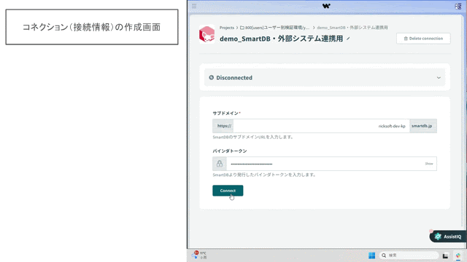Open the 800[users] folder breadcrumb
This screenshot has width=467, height=262.
click(275, 28)
